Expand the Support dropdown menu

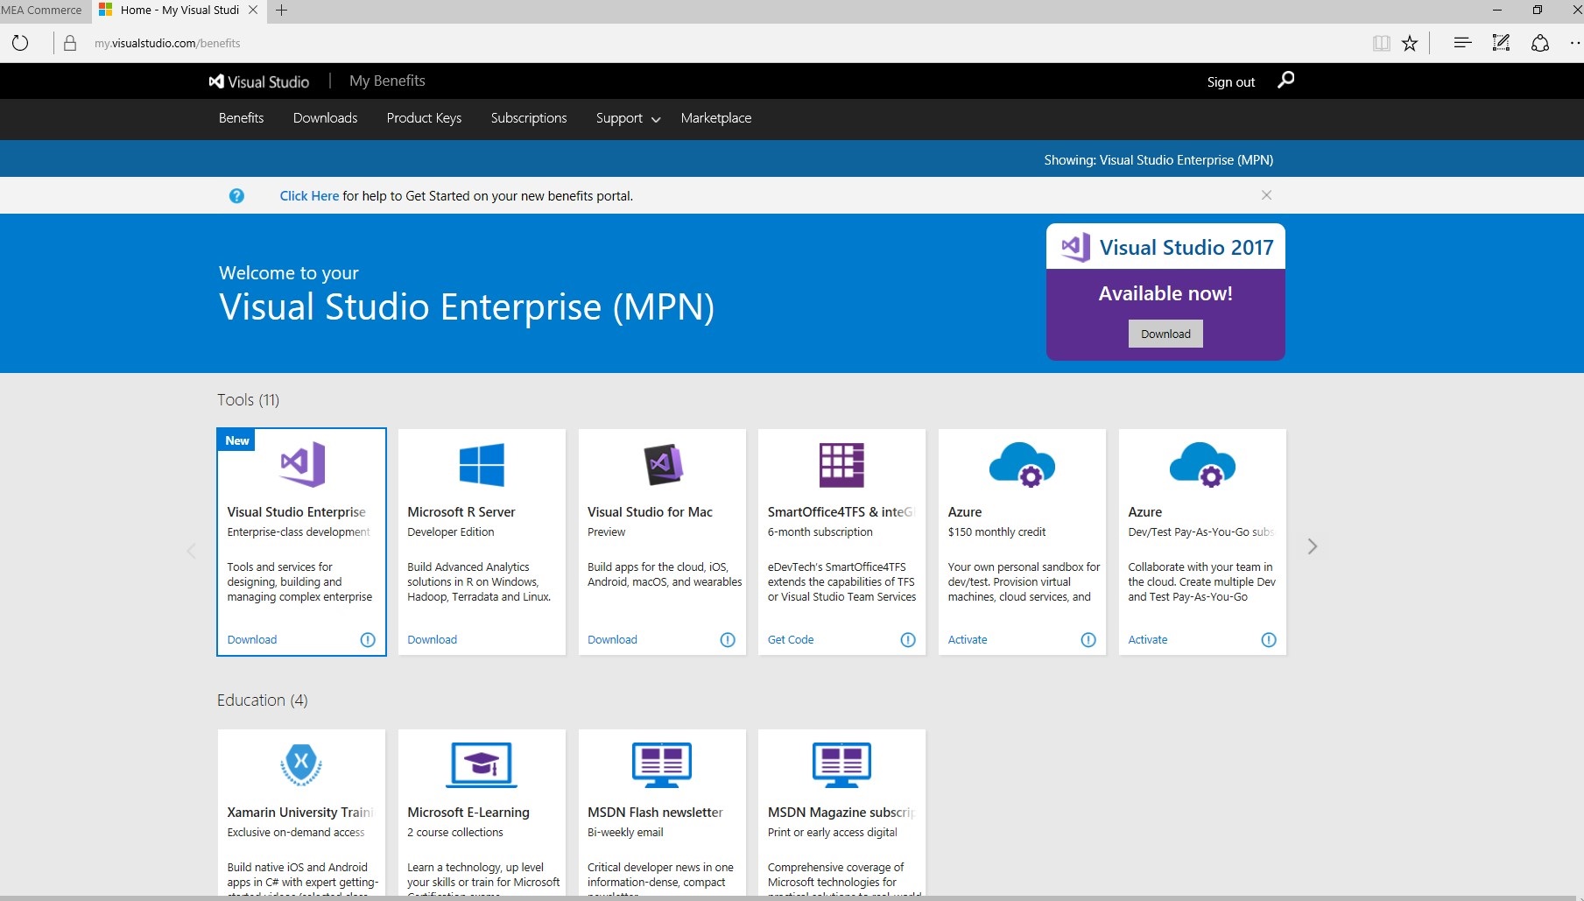tap(627, 118)
